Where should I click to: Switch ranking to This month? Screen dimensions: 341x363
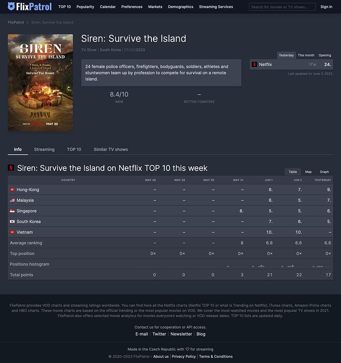[x=306, y=55]
